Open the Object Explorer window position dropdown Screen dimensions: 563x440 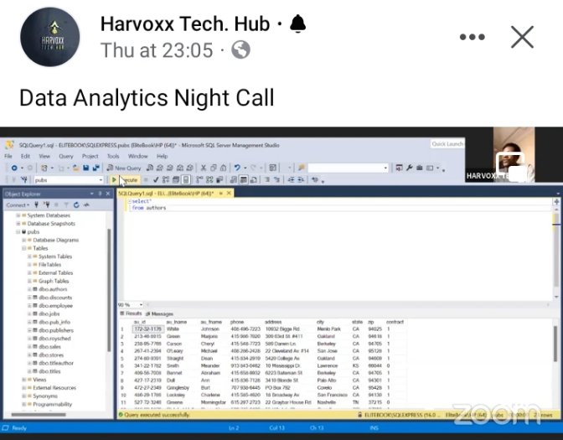92,194
